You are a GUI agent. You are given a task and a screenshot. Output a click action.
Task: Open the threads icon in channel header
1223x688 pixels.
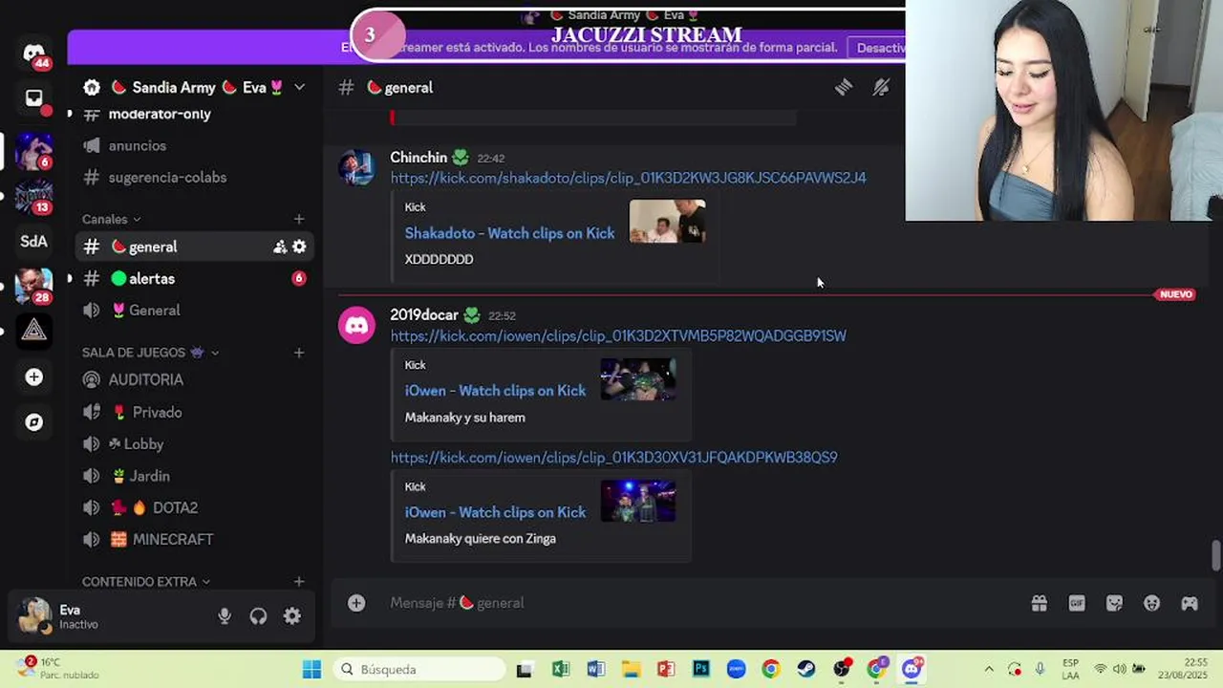[844, 87]
